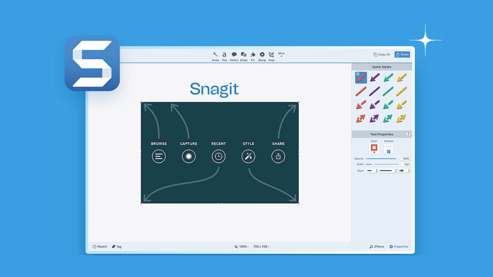Click the Width 11pt value field
The image size is (493, 277).
(405, 164)
